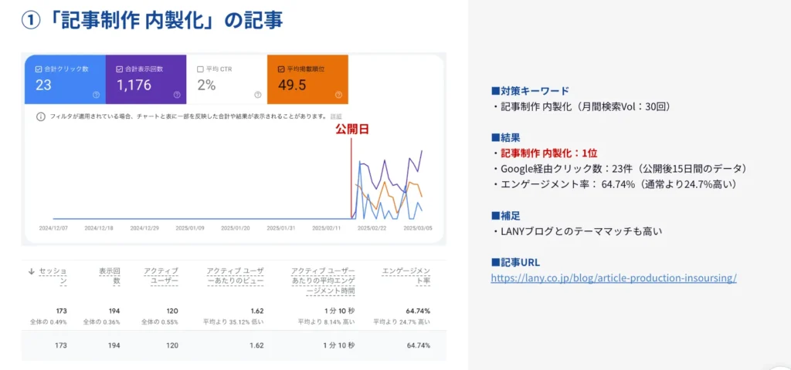Click the 49.5 average position value
This screenshot has width=791, height=370.
coord(292,85)
